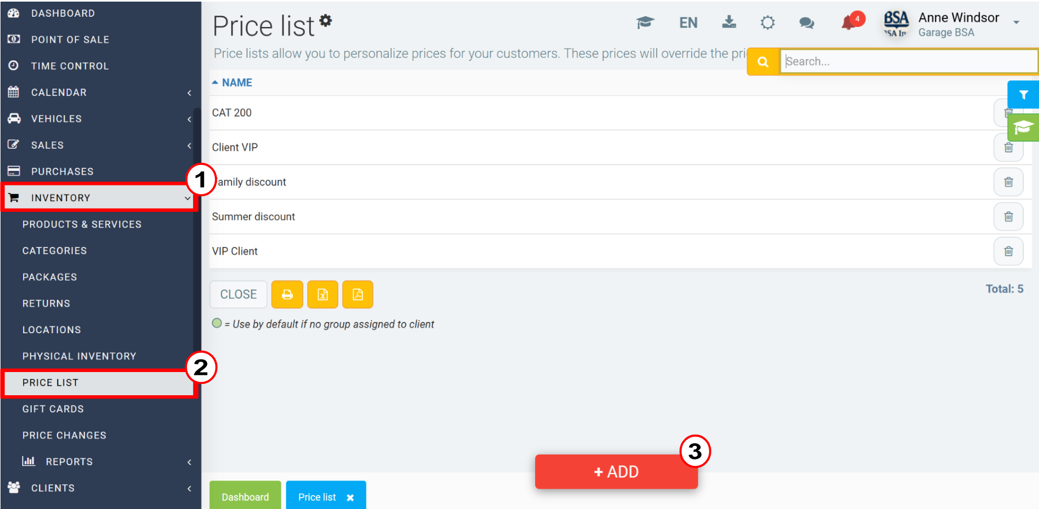This screenshot has height=509, width=1039.
Task: Open the tutorial graduation cap in header
Action: 645,23
